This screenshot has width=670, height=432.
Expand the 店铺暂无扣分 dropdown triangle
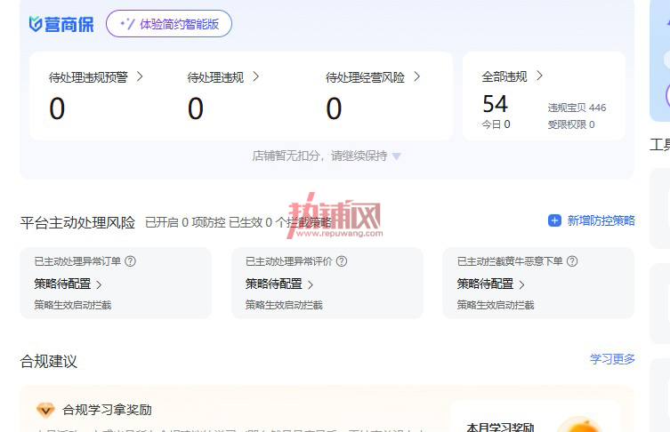pyautogui.click(x=397, y=156)
